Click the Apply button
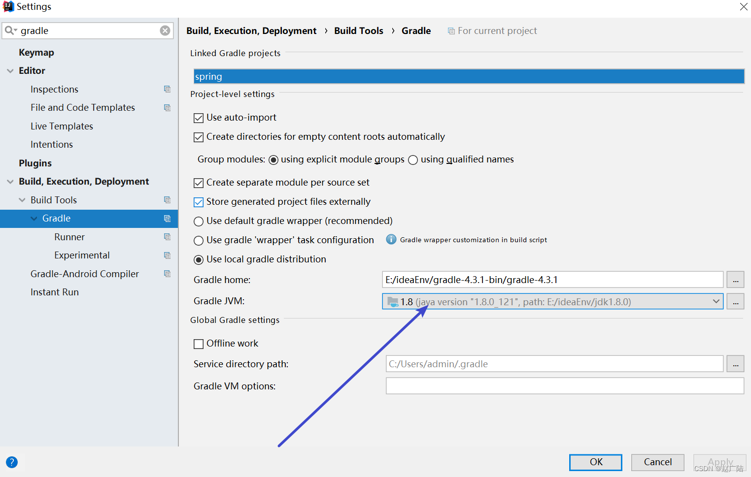 click(x=720, y=462)
